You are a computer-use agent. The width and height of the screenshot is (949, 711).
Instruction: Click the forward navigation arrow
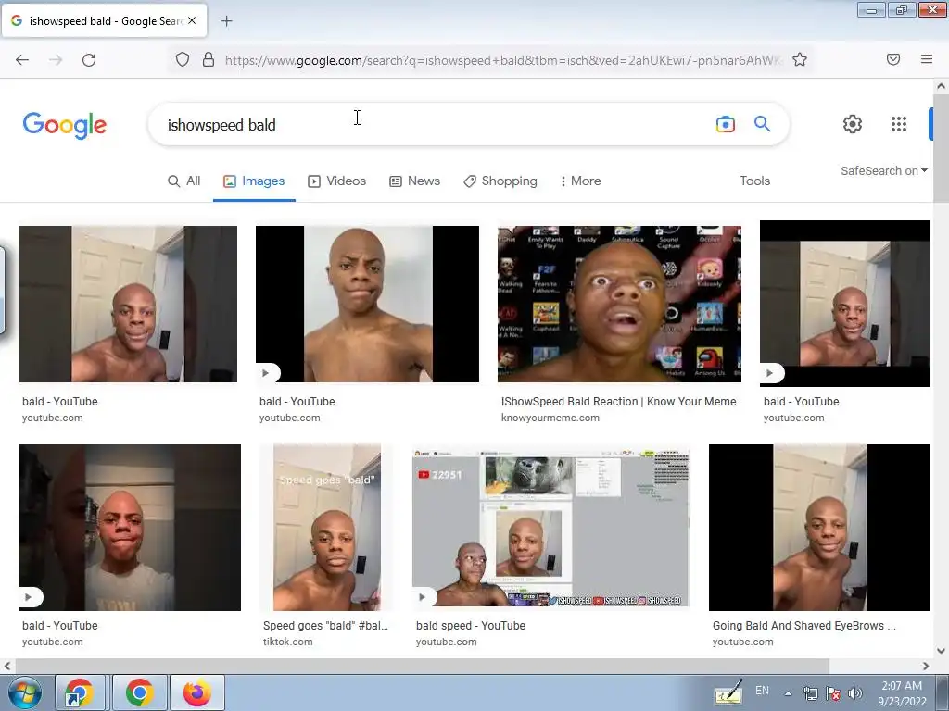(x=56, y=60)
